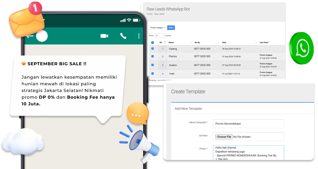Viewport: 318px width, 169px height.
Task: Tap the white contact profile picture
Action: 42,36
